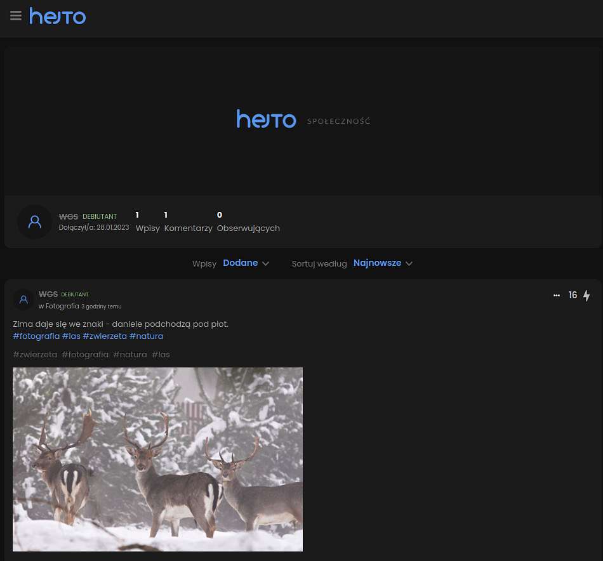The height and width of the screenshot is (561, 603).
Task: Click the profile avatar icon beside join date
Action: (35, 222)
